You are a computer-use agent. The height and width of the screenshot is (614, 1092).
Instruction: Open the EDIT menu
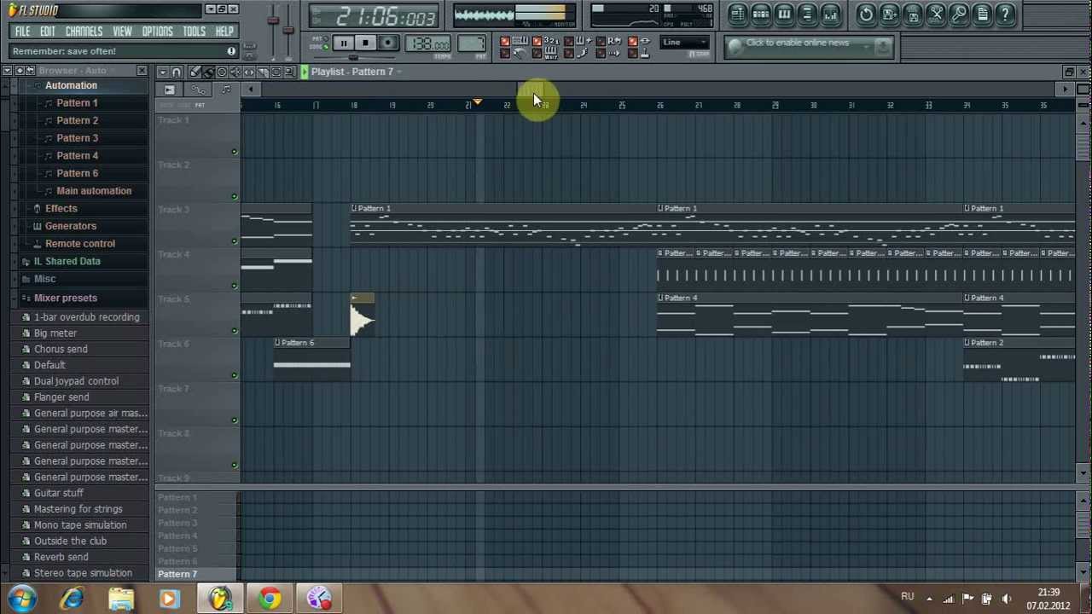pyautogui.click(x=48, y=32)
